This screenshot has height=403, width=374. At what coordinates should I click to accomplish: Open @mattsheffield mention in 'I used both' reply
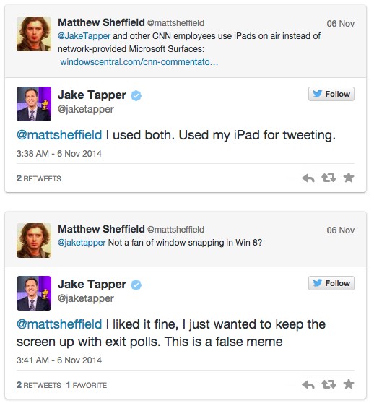[x=59, y=135]
